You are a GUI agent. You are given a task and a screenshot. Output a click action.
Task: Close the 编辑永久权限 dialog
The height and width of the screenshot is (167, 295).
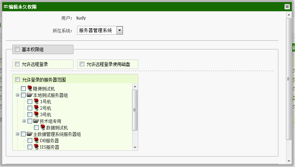(x=287, y=7)
